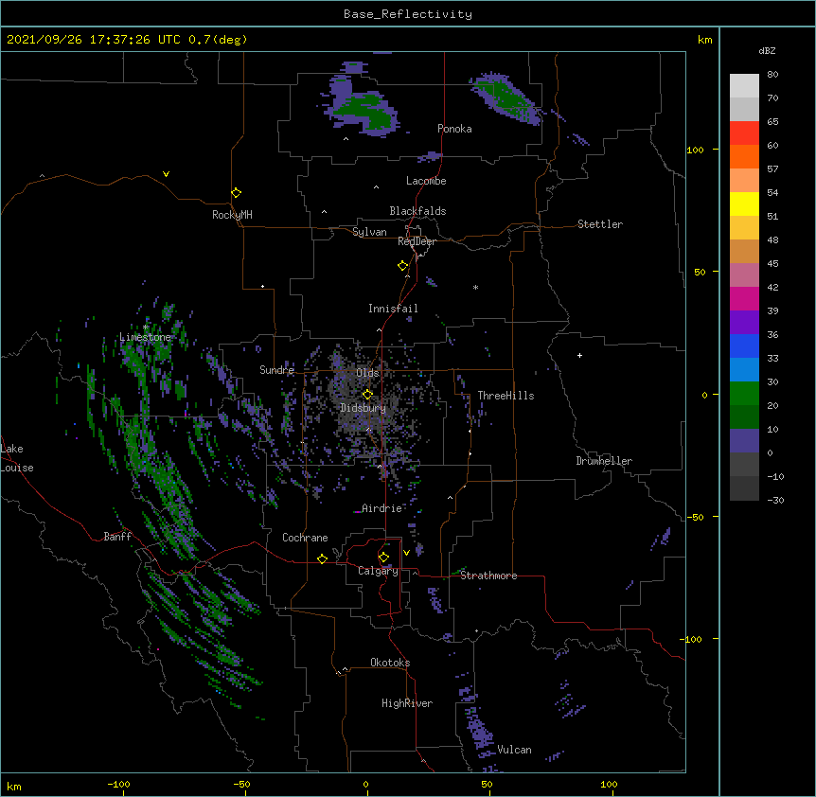816x797 pixels.
Task: Click the yellow v marker northwest of RockyMH
Action: pos(166,174)
